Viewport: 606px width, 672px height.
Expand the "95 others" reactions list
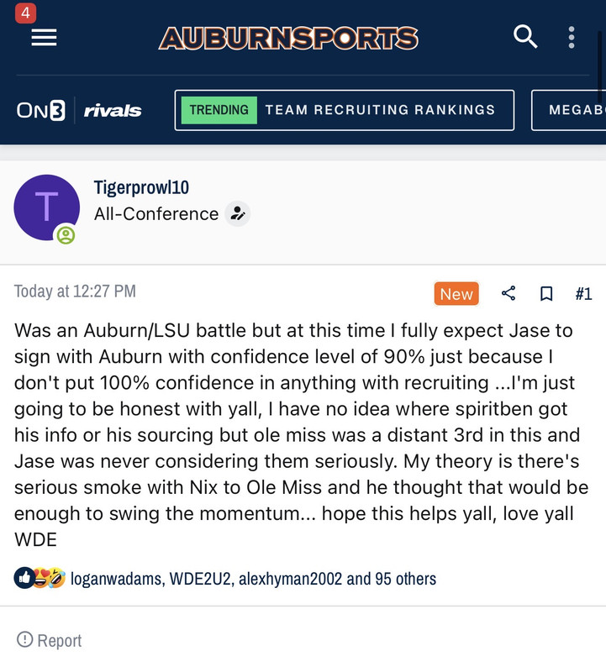click(x=403, y=579)
